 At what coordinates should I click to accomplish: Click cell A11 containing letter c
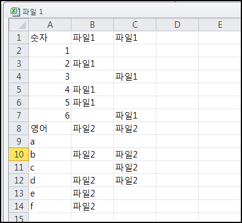pos(50,168)
